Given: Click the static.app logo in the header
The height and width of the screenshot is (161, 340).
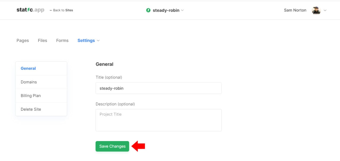Looking at the screenshot, I should tap(30, 10).
